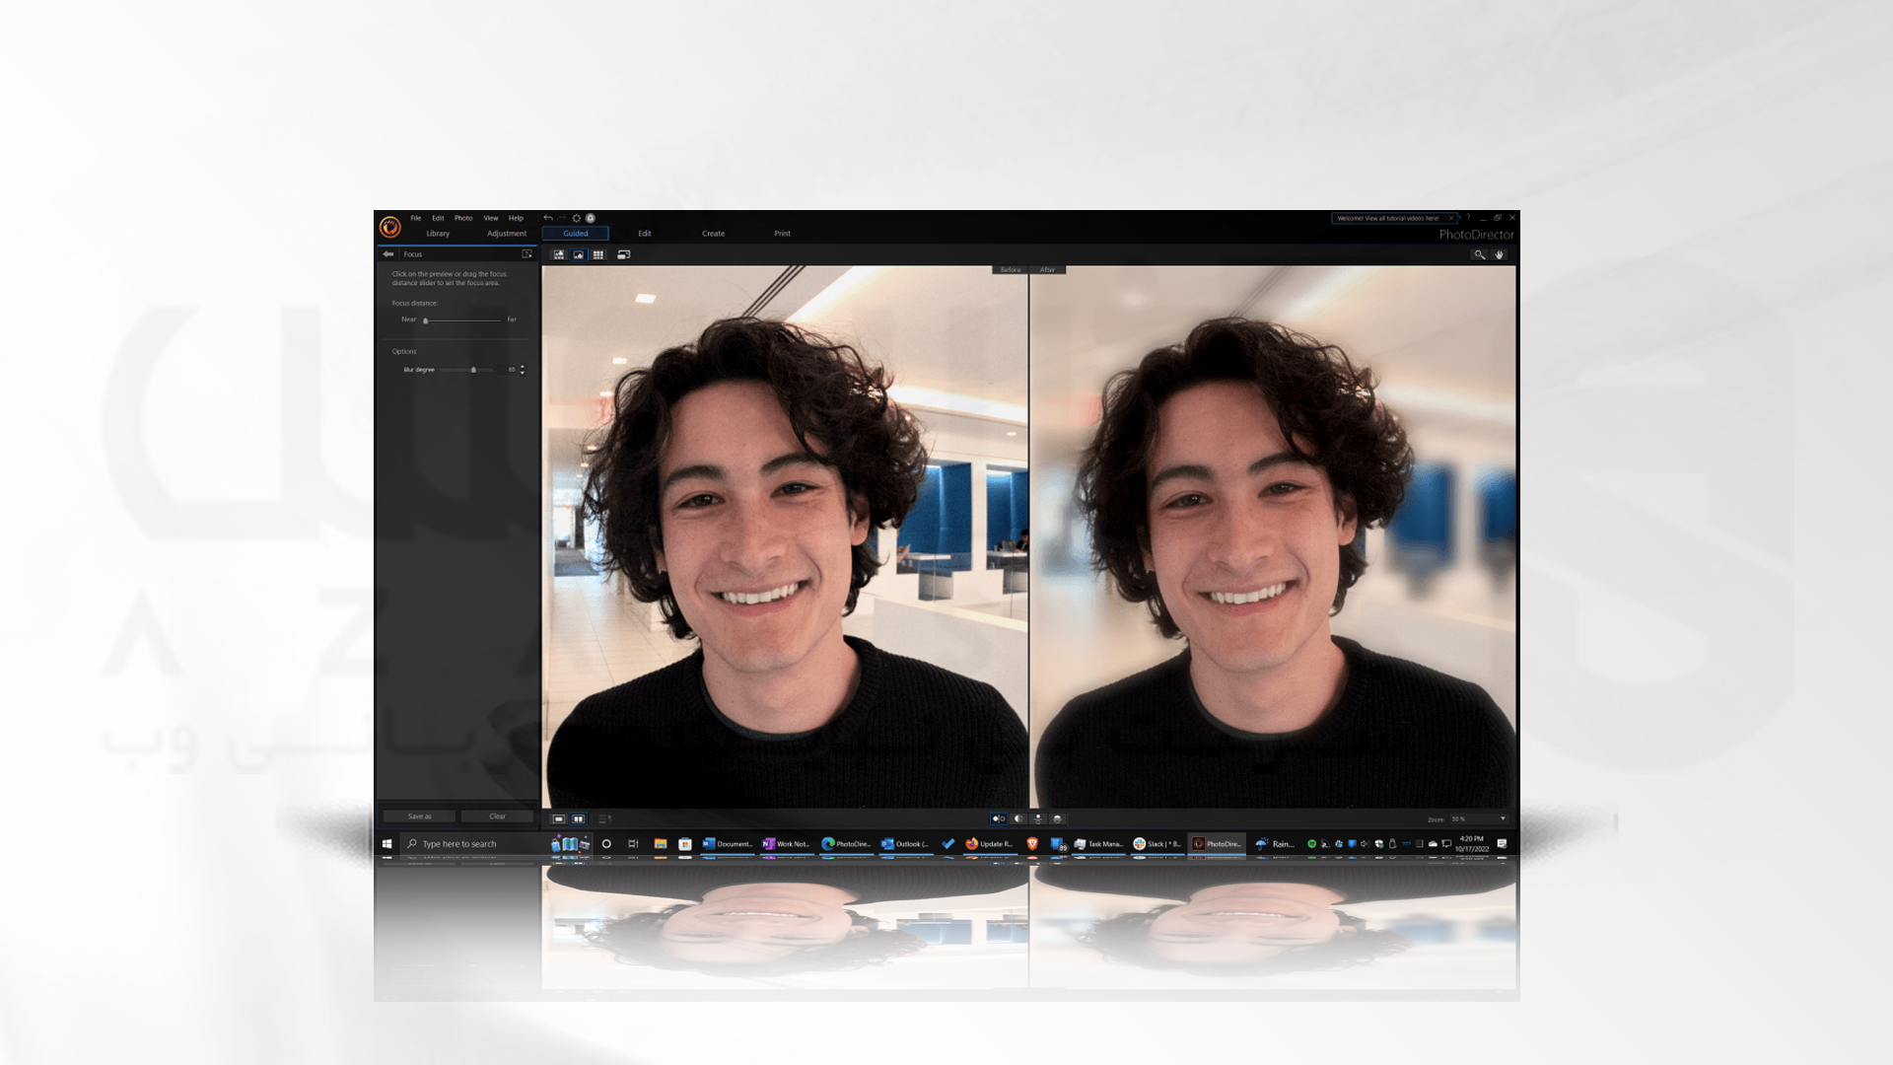The image size is (1893, 1065).
Task: Go back from the Focus panel
Action: pyautogui.click(x=388, y=254)
